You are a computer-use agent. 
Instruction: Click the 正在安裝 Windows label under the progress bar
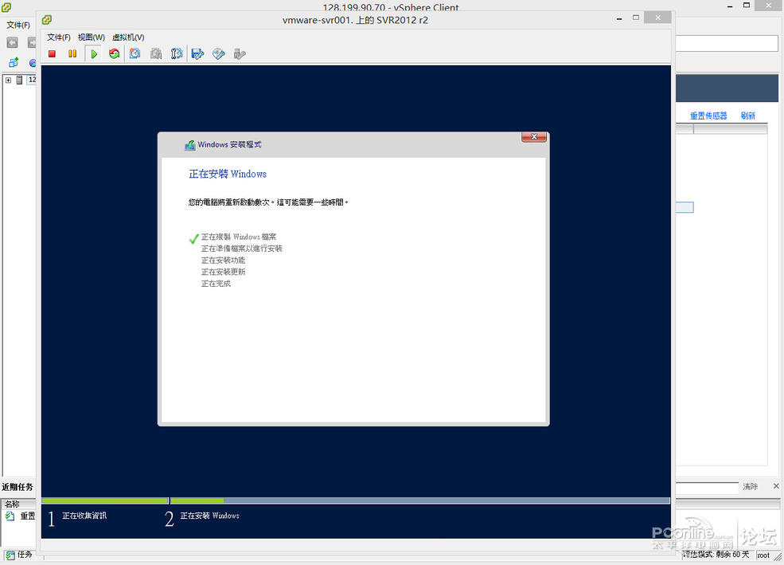click(x=209, y=516)
